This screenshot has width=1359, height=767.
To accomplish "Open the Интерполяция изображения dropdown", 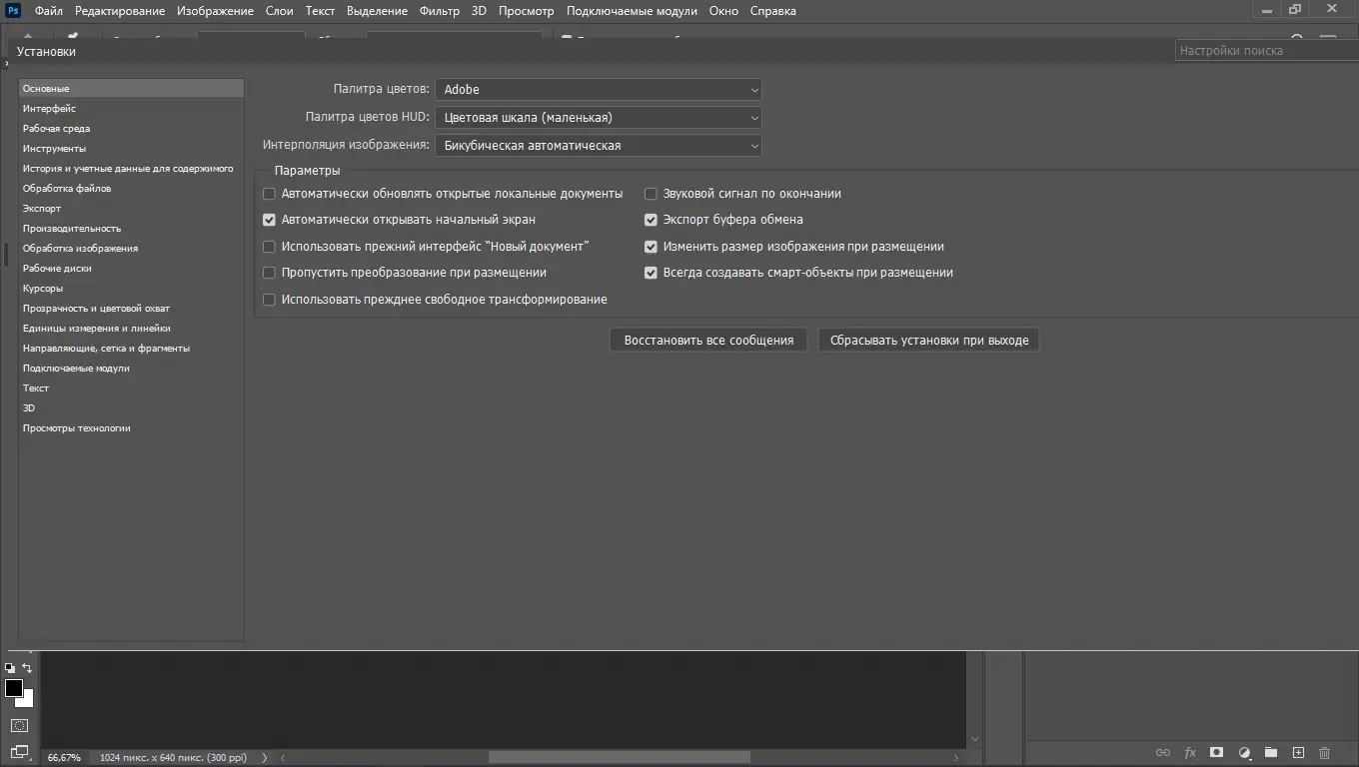I will click(x=598, y=146).
